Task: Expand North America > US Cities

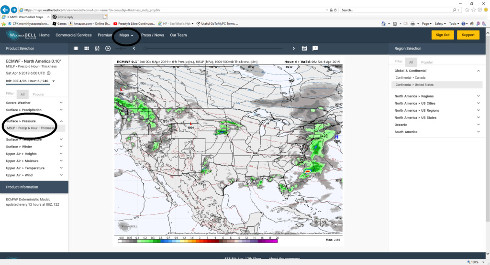Action: (x=437, y=103)
